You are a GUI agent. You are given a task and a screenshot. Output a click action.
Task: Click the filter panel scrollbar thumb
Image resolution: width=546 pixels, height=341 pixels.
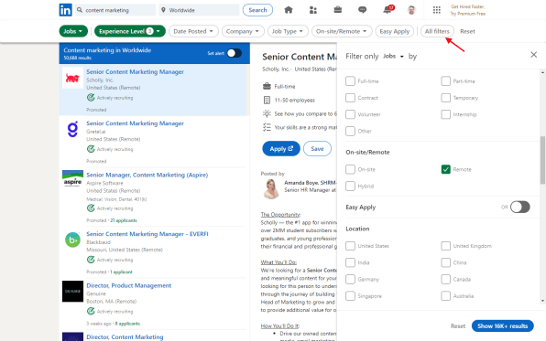tap(542, 160)
